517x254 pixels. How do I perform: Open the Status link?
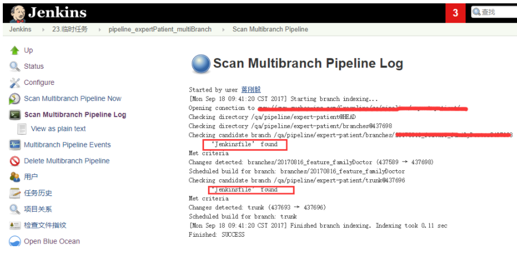tap(34, 66)
